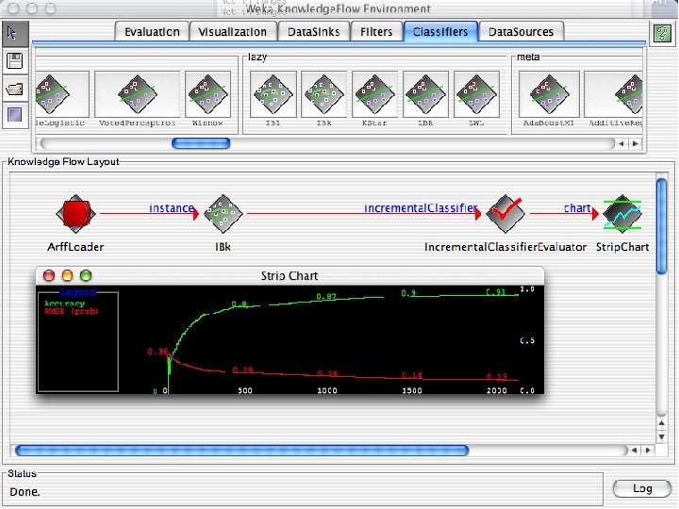Click the ArffLoader node in layout
Viewport: 679px width, 509px height.
tap(75, 214)
